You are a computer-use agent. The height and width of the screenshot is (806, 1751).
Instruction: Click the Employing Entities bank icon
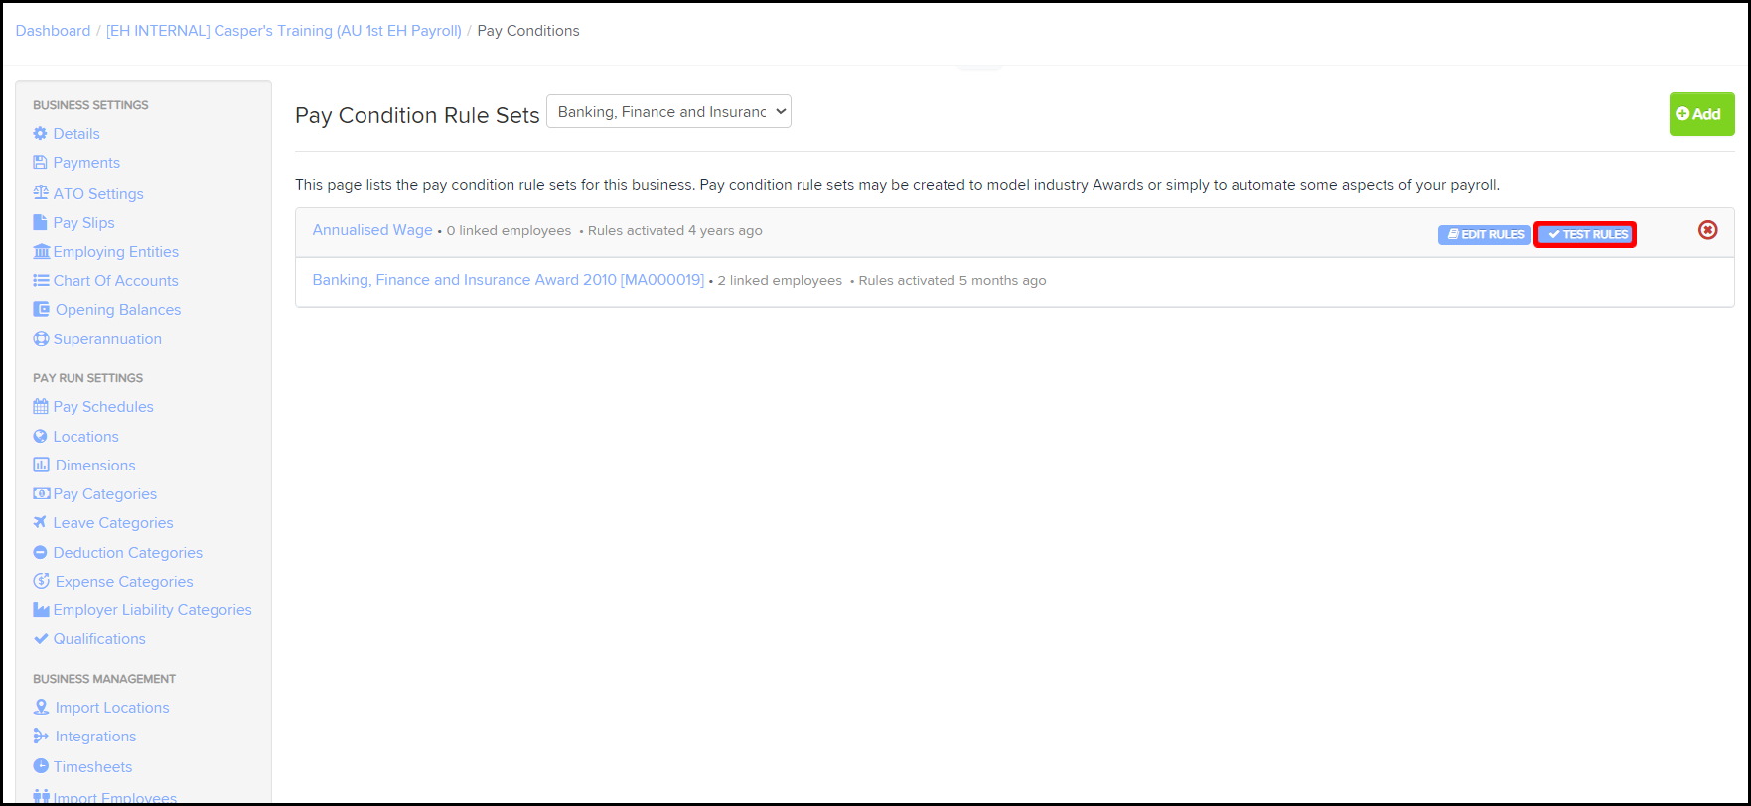tap(41, 252)
